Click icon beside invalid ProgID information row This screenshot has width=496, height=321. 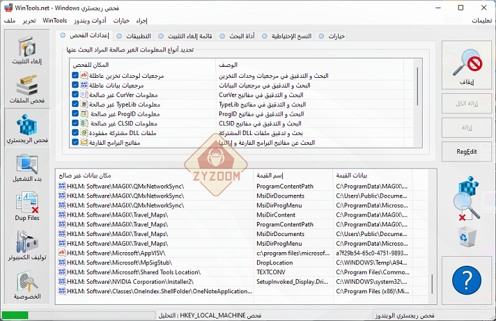tap(84, 113)
